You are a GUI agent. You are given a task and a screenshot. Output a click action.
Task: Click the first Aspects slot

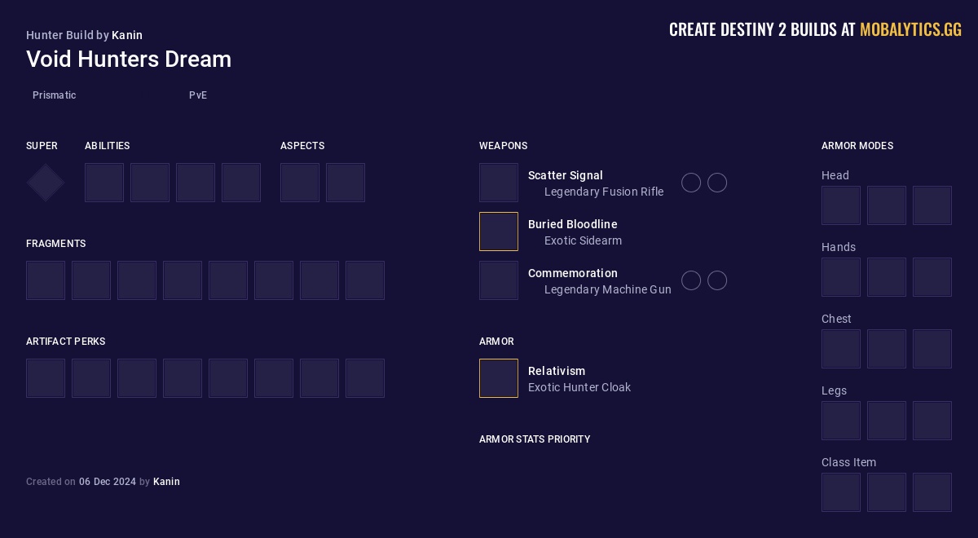(x=300, y=183)
